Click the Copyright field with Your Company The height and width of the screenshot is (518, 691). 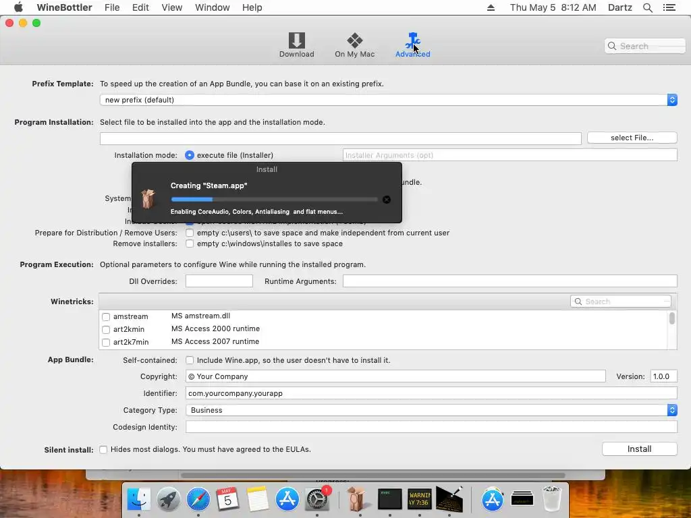(x=395, y=376)
